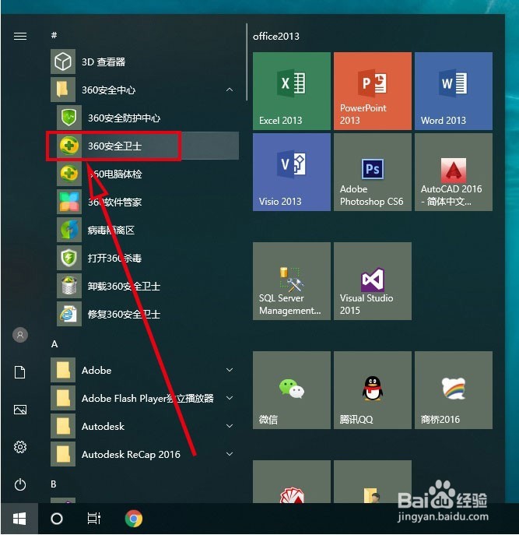
Task: Open the 3D 查看器 app icon
Action: tap(63, 62)
